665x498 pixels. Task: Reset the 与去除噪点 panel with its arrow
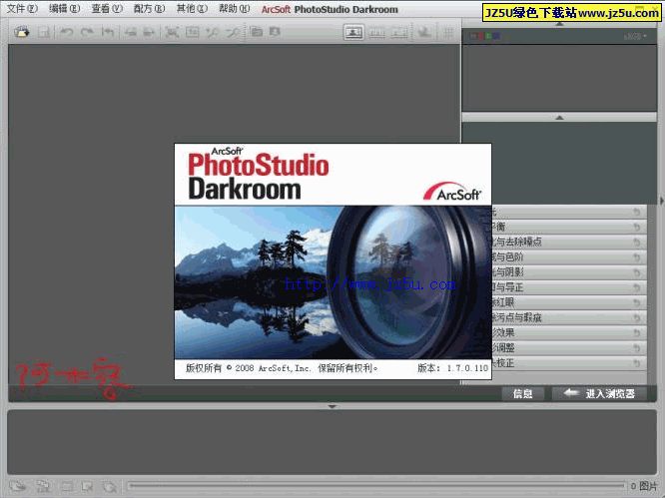click(637, 243)
